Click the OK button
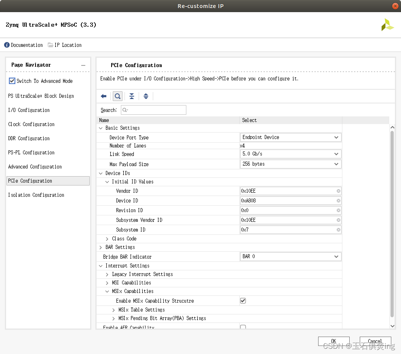 (334, 341)
